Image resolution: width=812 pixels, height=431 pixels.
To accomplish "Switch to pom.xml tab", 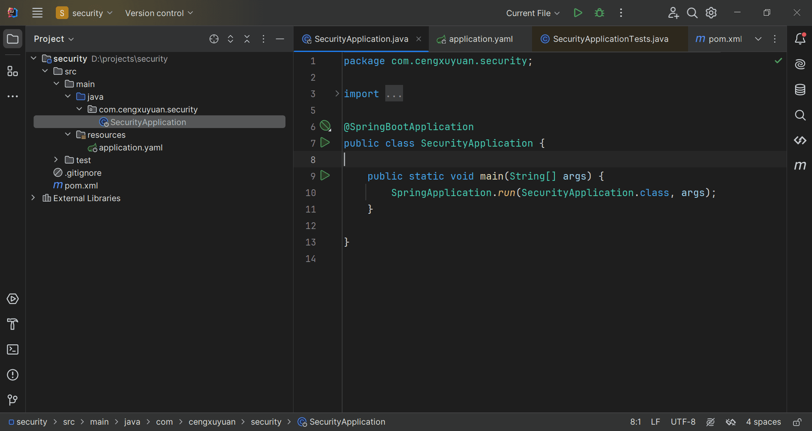I will pos(719,39).
